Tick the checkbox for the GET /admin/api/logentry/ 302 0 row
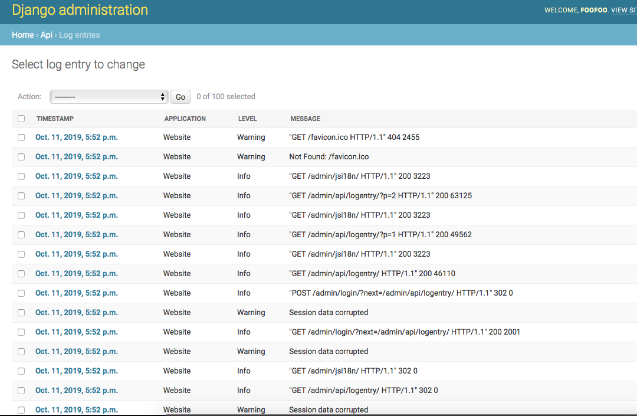Viewport: 637px width, 416px height. (x=21, y=391)
